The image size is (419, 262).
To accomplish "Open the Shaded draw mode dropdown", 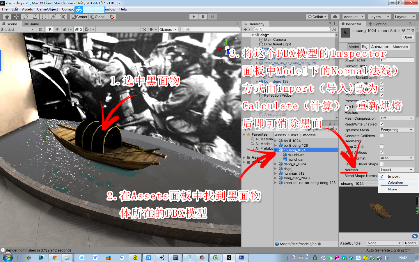I will tap(17, 29).
